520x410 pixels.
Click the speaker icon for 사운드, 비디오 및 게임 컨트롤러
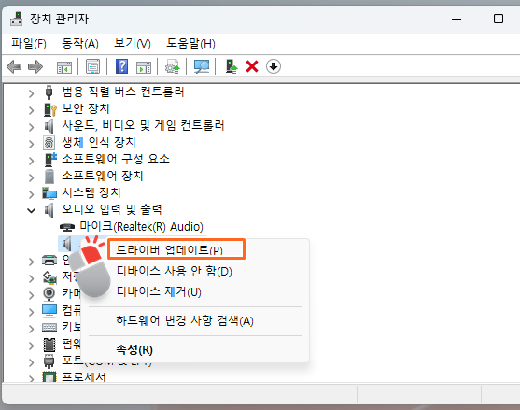[49, 126]
